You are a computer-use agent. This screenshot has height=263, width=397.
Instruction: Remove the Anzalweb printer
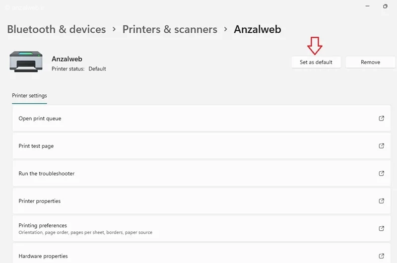tap(370, 62)
